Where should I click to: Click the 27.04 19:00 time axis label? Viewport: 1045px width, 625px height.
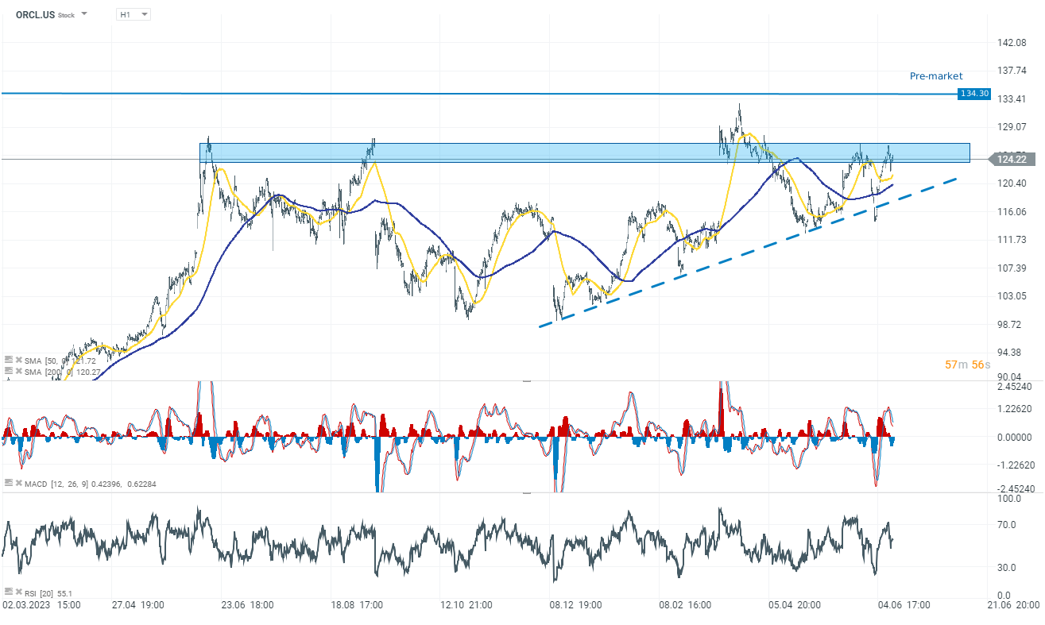point(138,605)
